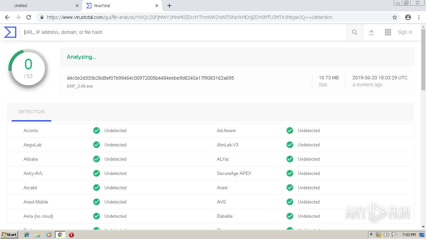Click the Avast undetected check icon
The width and height of the screenshot is (426, 239).
(290, 188)
